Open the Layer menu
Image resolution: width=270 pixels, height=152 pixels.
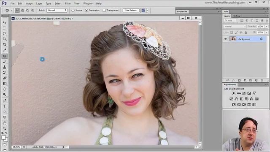(x=39, y=3)
